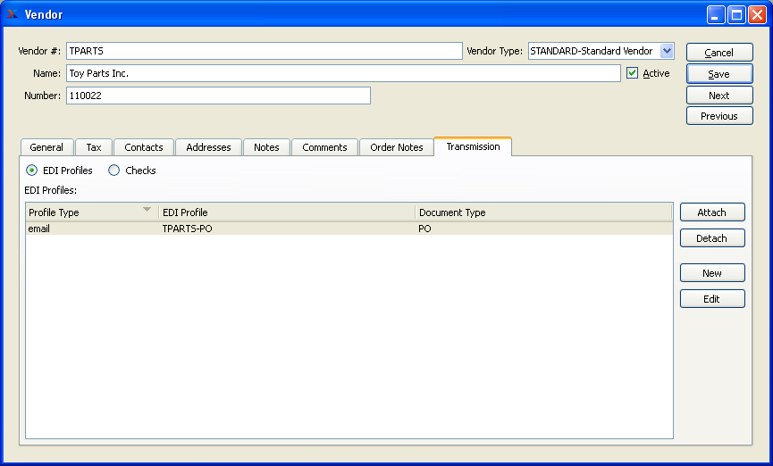Minimize the Vendor window
Screen dimensions: 773x466
(716, 15)
